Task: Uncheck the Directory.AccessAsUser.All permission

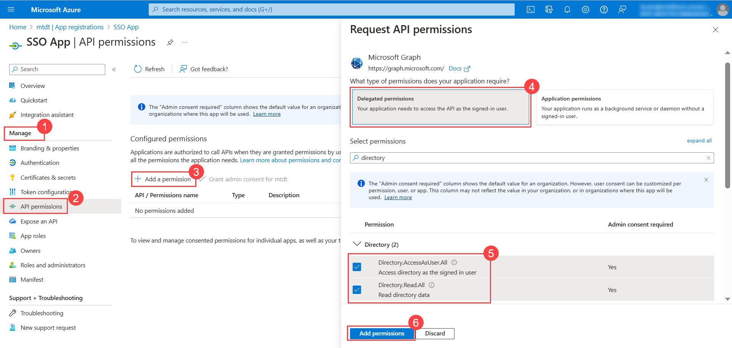Action: pyautogui.click(x=357, y=267)
